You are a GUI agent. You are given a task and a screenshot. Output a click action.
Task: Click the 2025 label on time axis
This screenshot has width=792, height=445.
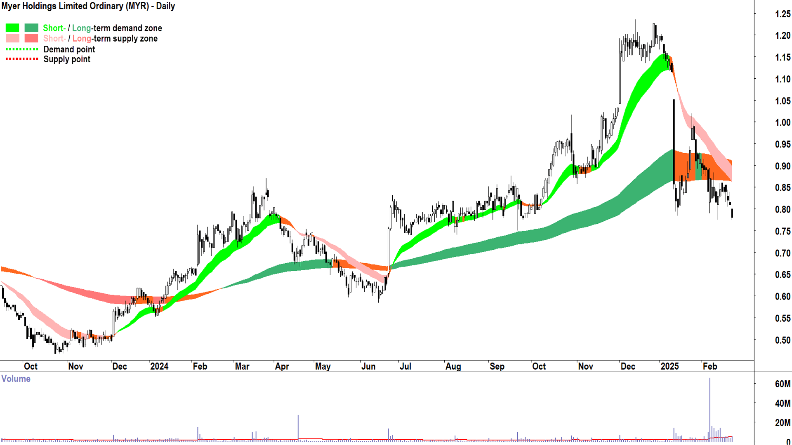[x=669, y=366]
